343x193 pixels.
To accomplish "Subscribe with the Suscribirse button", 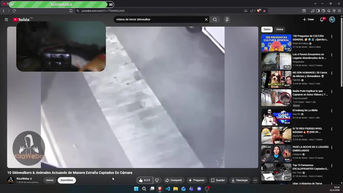I will click(x=67, y=180).
